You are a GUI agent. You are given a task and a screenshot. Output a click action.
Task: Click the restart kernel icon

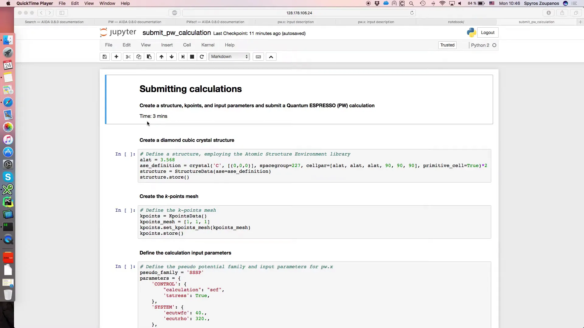[202, 56]
